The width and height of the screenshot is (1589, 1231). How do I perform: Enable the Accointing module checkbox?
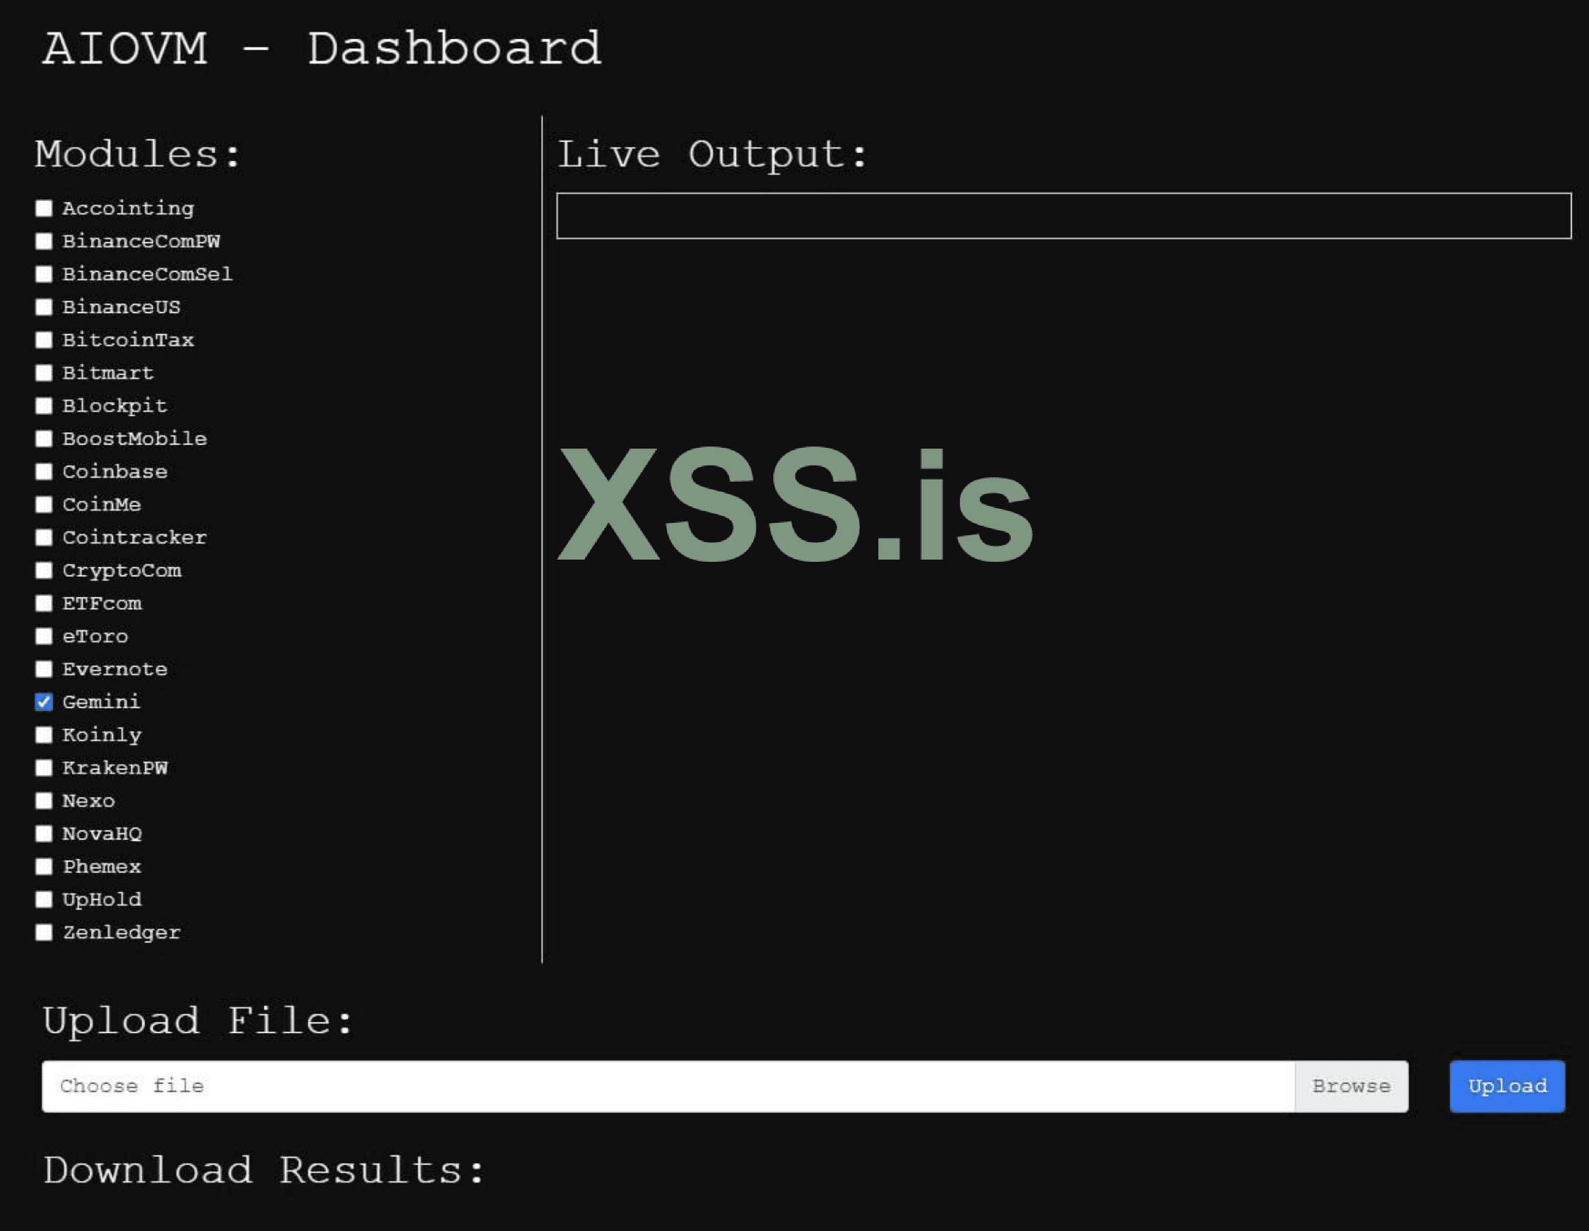click(44, 208)
